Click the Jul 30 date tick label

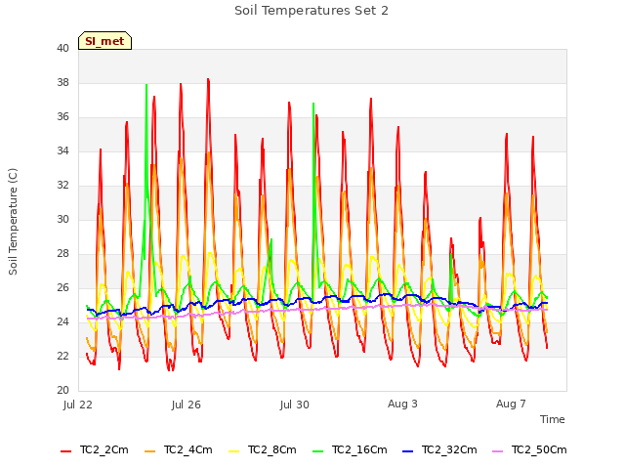click(x=295, y=405)
